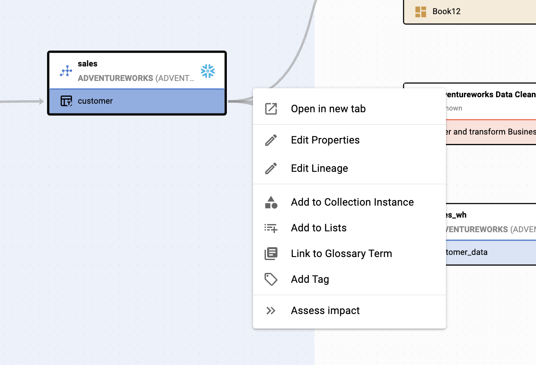Click the list-plus icon for Add to Lists
Image resolution: width=536 pixels, height=365 pixels.
[x=271, y=228]
